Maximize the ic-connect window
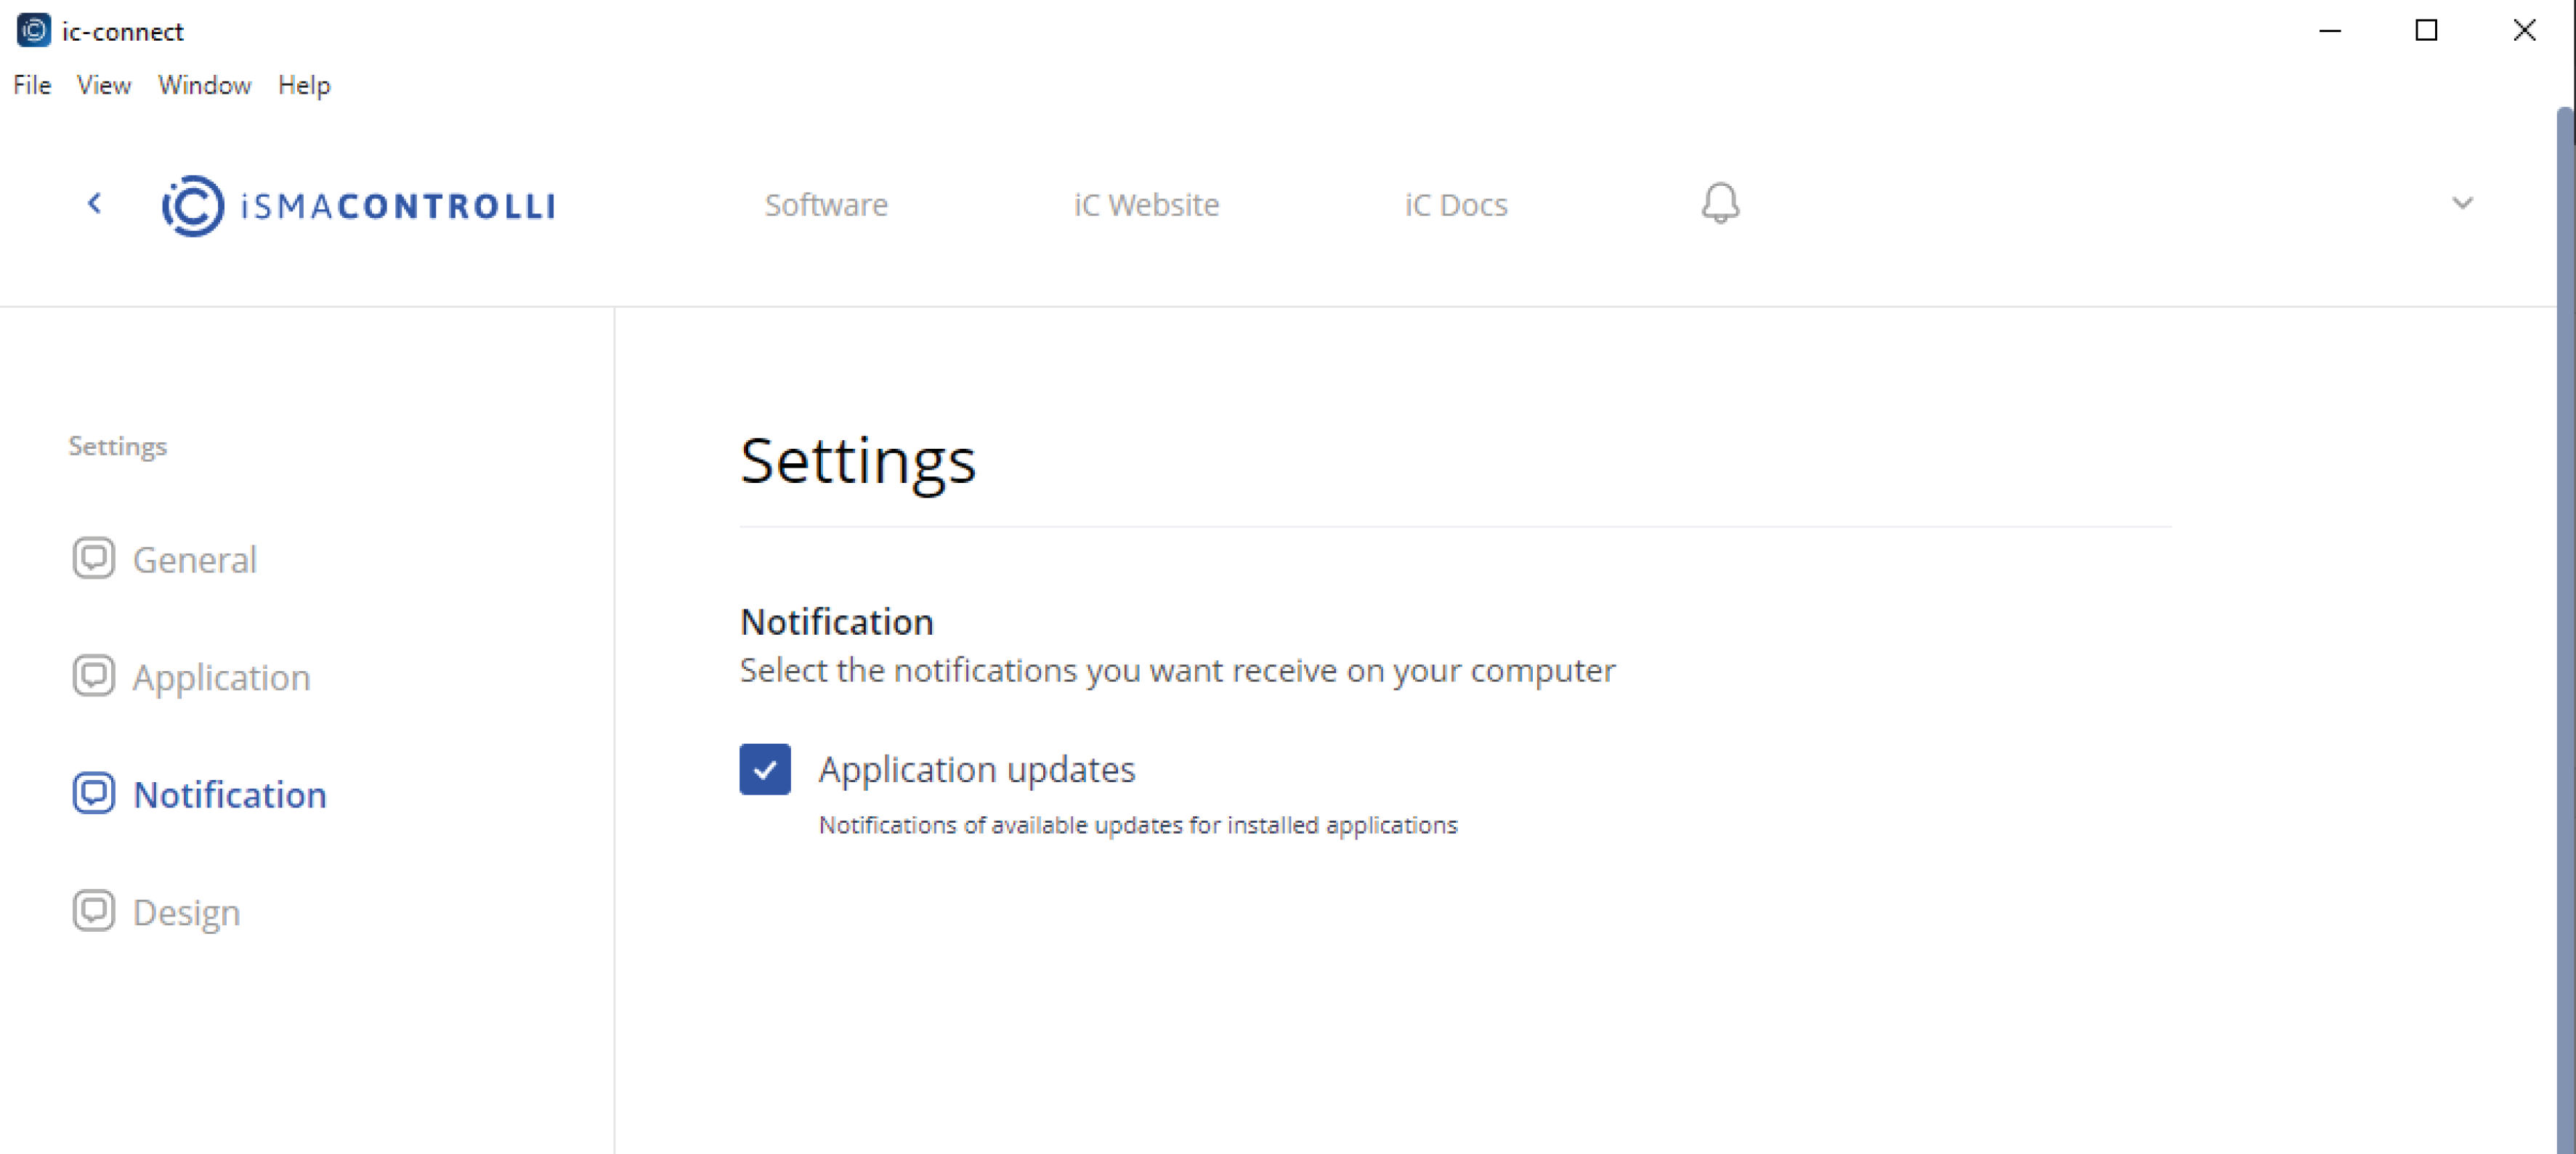This screenshot has width=2576, height=1154. click(x=2426, y=31)
